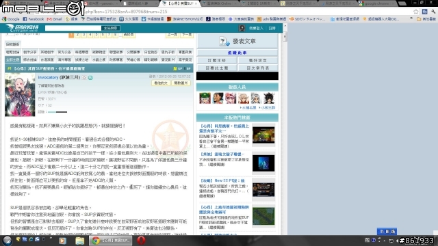The width and height of the screenshot is (438, 246).
Task: Click the right link under moderator avatars
Action: [x=267, y=107]
